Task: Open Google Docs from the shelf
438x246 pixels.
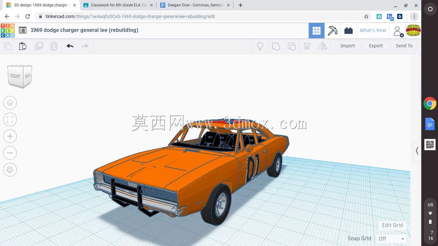Action: coord(430,124)
